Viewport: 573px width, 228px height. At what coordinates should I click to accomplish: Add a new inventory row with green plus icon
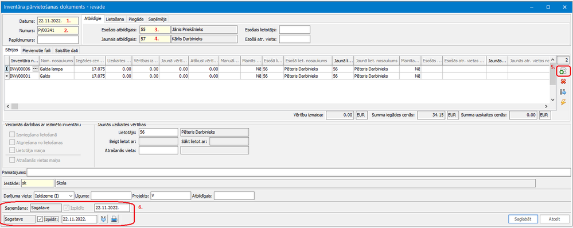(563, 71)
